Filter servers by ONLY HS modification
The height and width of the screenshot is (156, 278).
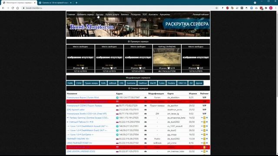point(182,83)
